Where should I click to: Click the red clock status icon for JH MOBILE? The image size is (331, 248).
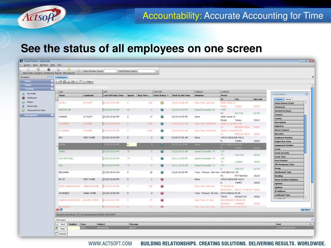[x=162, y=193]
